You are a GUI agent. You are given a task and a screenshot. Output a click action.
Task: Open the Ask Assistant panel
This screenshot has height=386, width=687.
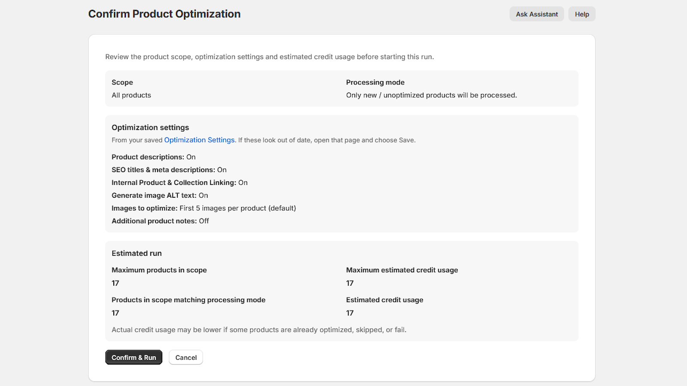pyautogui.click(x=537, y=14)
